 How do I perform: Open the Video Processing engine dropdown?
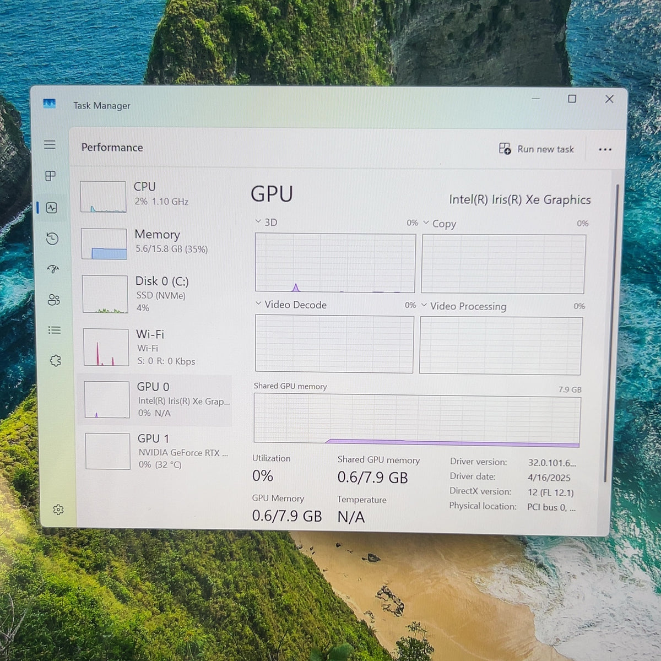(x=464, y=306)
